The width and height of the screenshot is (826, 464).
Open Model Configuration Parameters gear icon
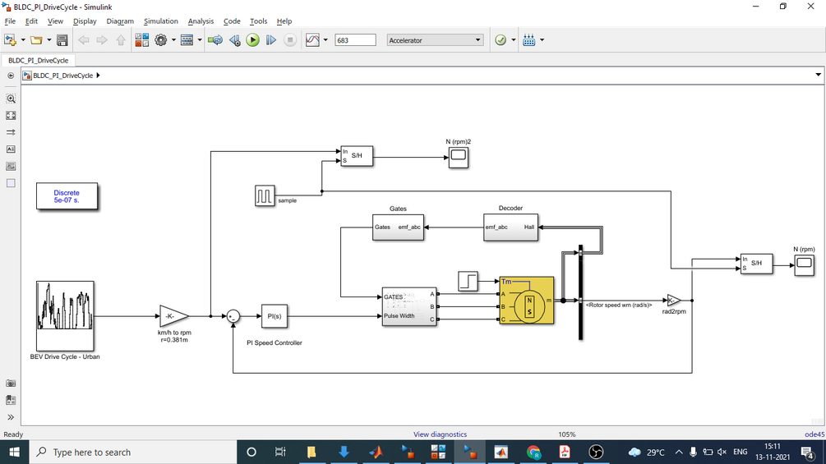point(160,40)
